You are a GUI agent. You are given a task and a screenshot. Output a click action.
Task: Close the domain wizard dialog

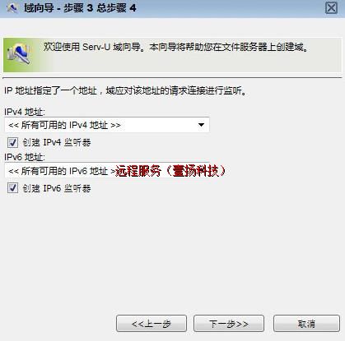(331, 8)
